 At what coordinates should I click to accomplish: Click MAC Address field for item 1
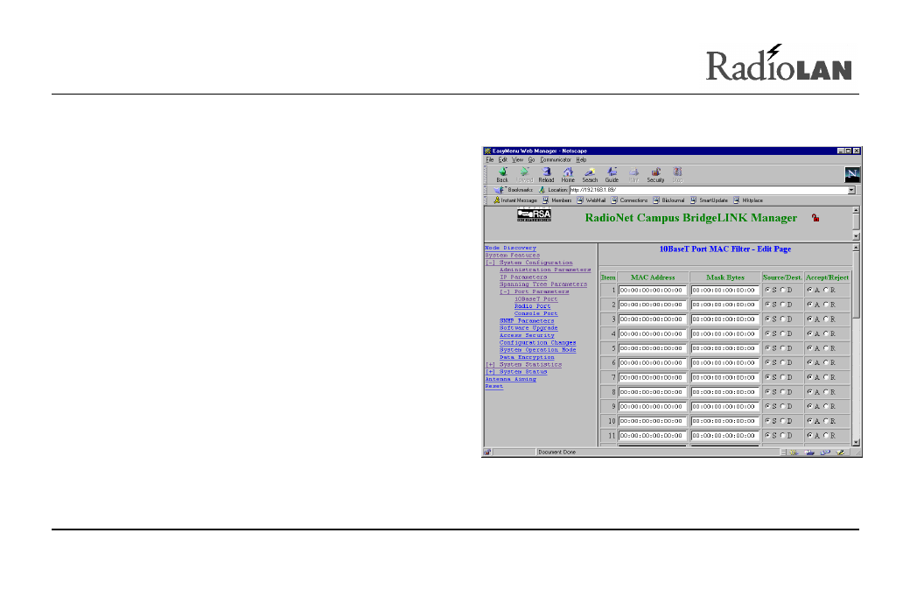click(653, 291)
